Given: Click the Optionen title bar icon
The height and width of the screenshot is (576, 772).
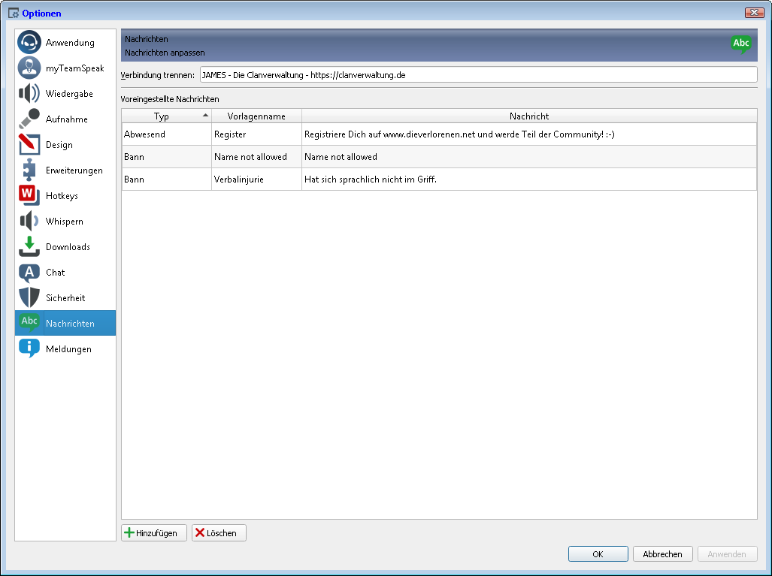Looking at the screenshot, I should point(14,14).
